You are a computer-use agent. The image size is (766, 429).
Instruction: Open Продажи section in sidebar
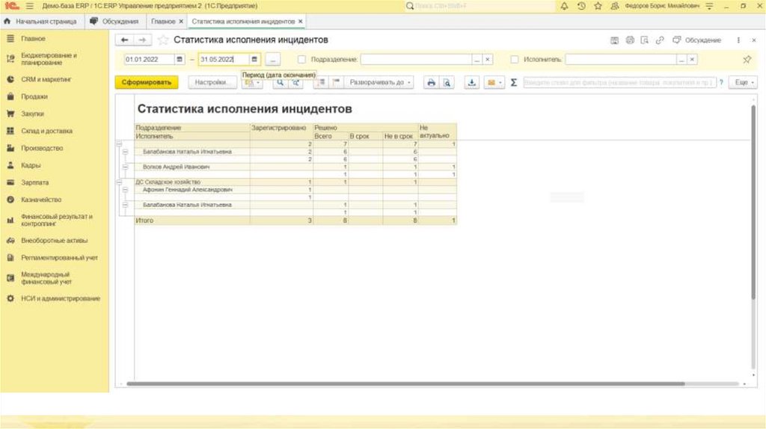coord(34,96)
